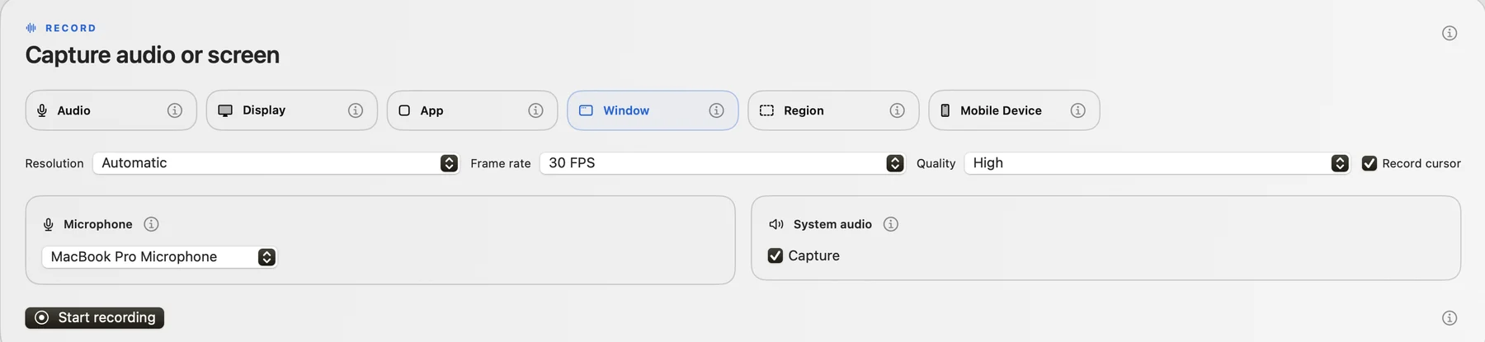Select the Audio capture mode
1485x342 pixels.
pyautogui.click(x=111, y=110)
